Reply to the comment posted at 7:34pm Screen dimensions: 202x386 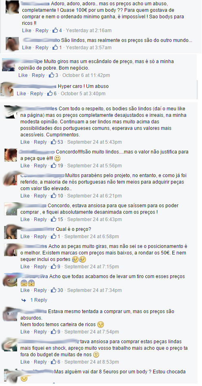(40, 290)
